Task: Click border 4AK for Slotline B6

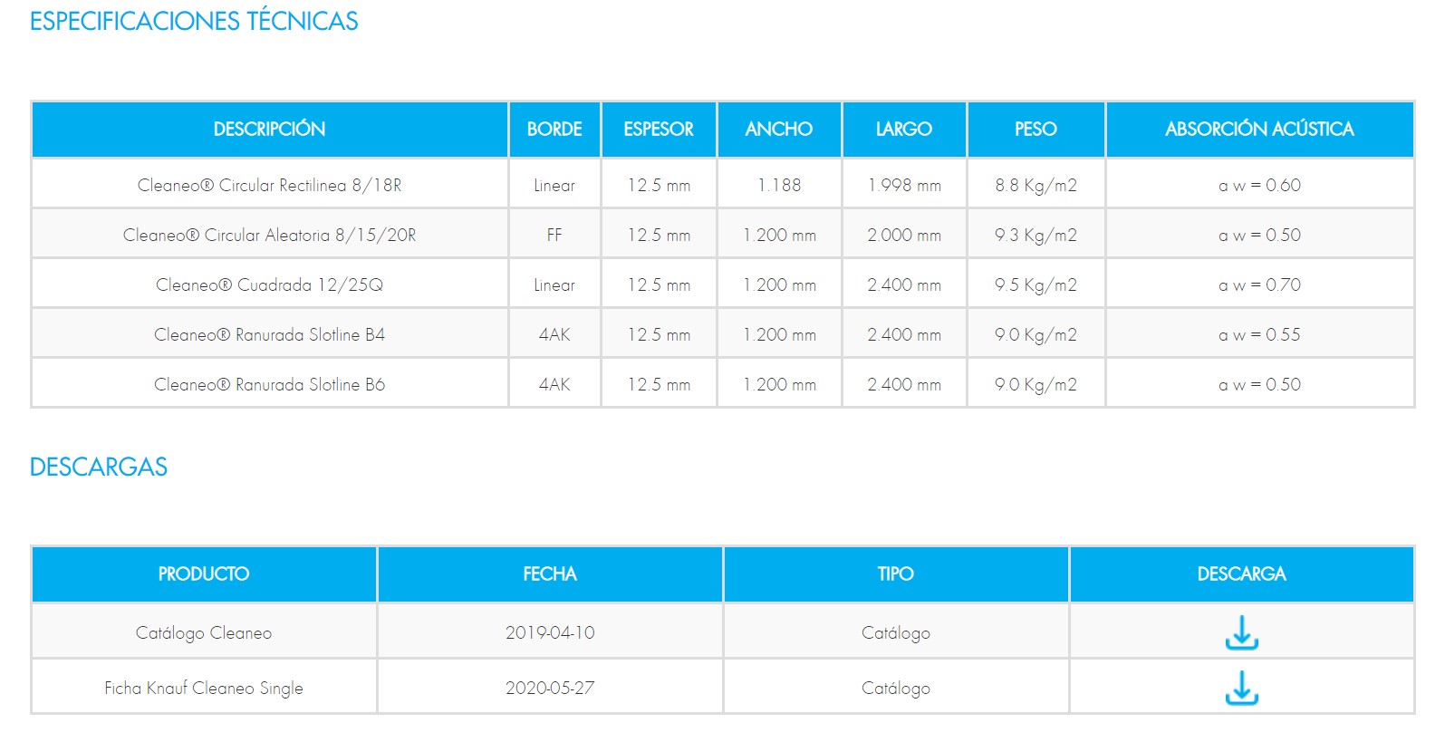Action: coord(554,384)
